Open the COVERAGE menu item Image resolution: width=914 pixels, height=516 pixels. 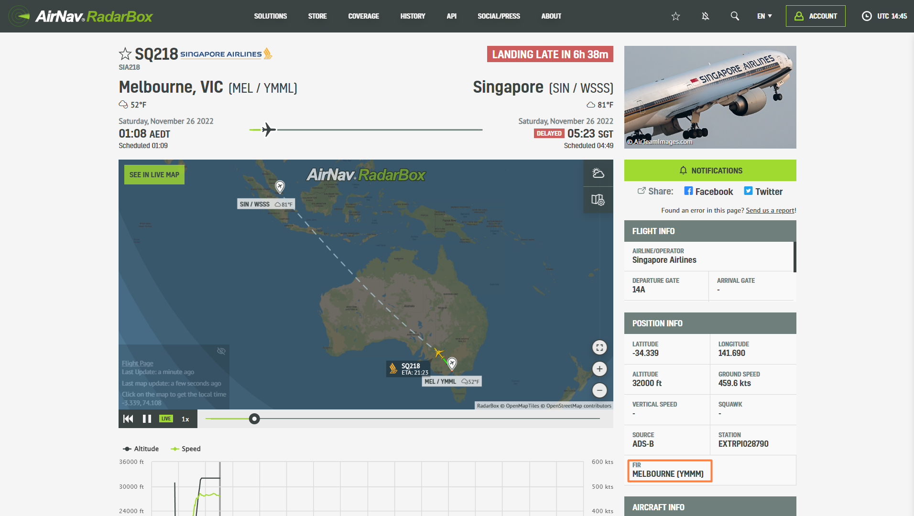pos(364,16)
